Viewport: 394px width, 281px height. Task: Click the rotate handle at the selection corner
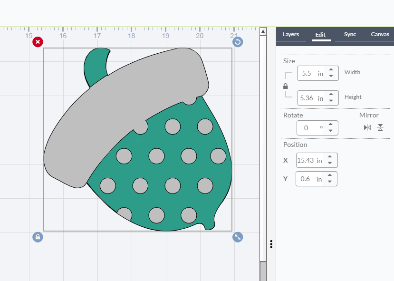pyautogui.click(x=238, y=42)
